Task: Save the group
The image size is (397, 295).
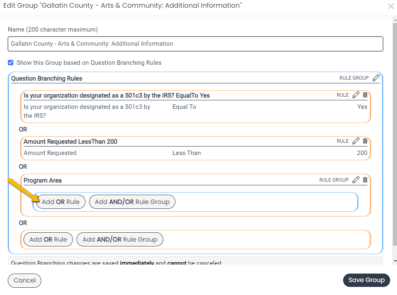Action: pos(366,280)
